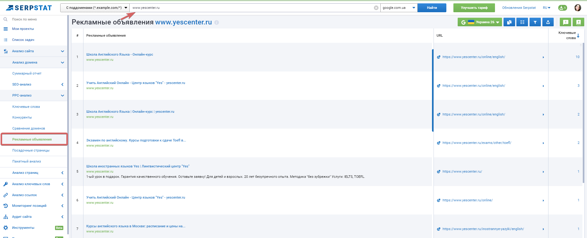Click the copy/duplicate report icon button

pyautogui.click(x=509, y=22)
